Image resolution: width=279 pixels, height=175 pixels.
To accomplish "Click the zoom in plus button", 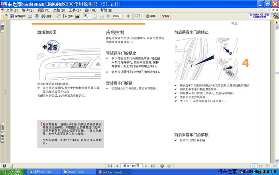I will coord(129,16).
